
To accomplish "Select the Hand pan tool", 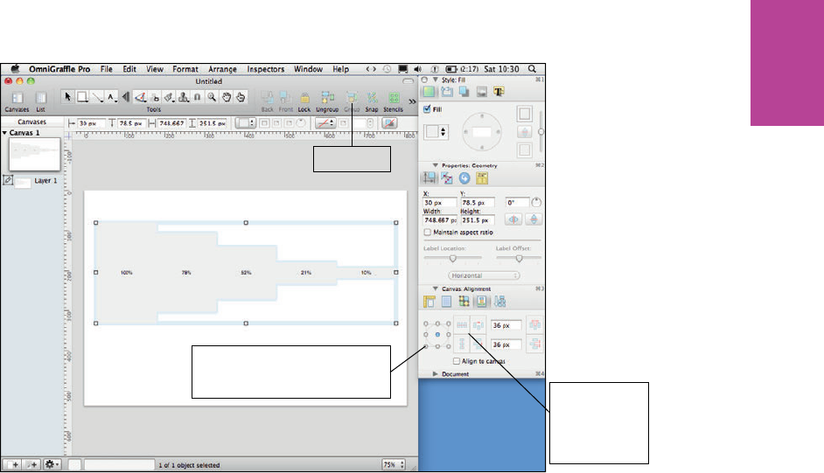I will (226, 97).
